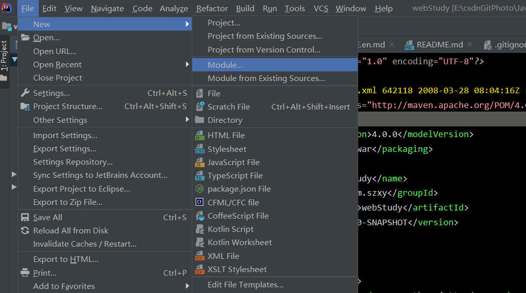Choose Export to HTML...

[105, 259]
